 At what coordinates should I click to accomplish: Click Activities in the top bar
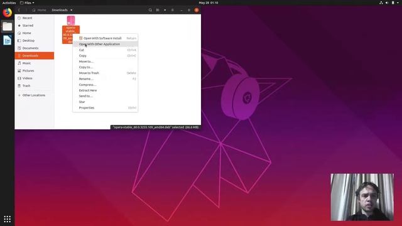pos(9,3)
